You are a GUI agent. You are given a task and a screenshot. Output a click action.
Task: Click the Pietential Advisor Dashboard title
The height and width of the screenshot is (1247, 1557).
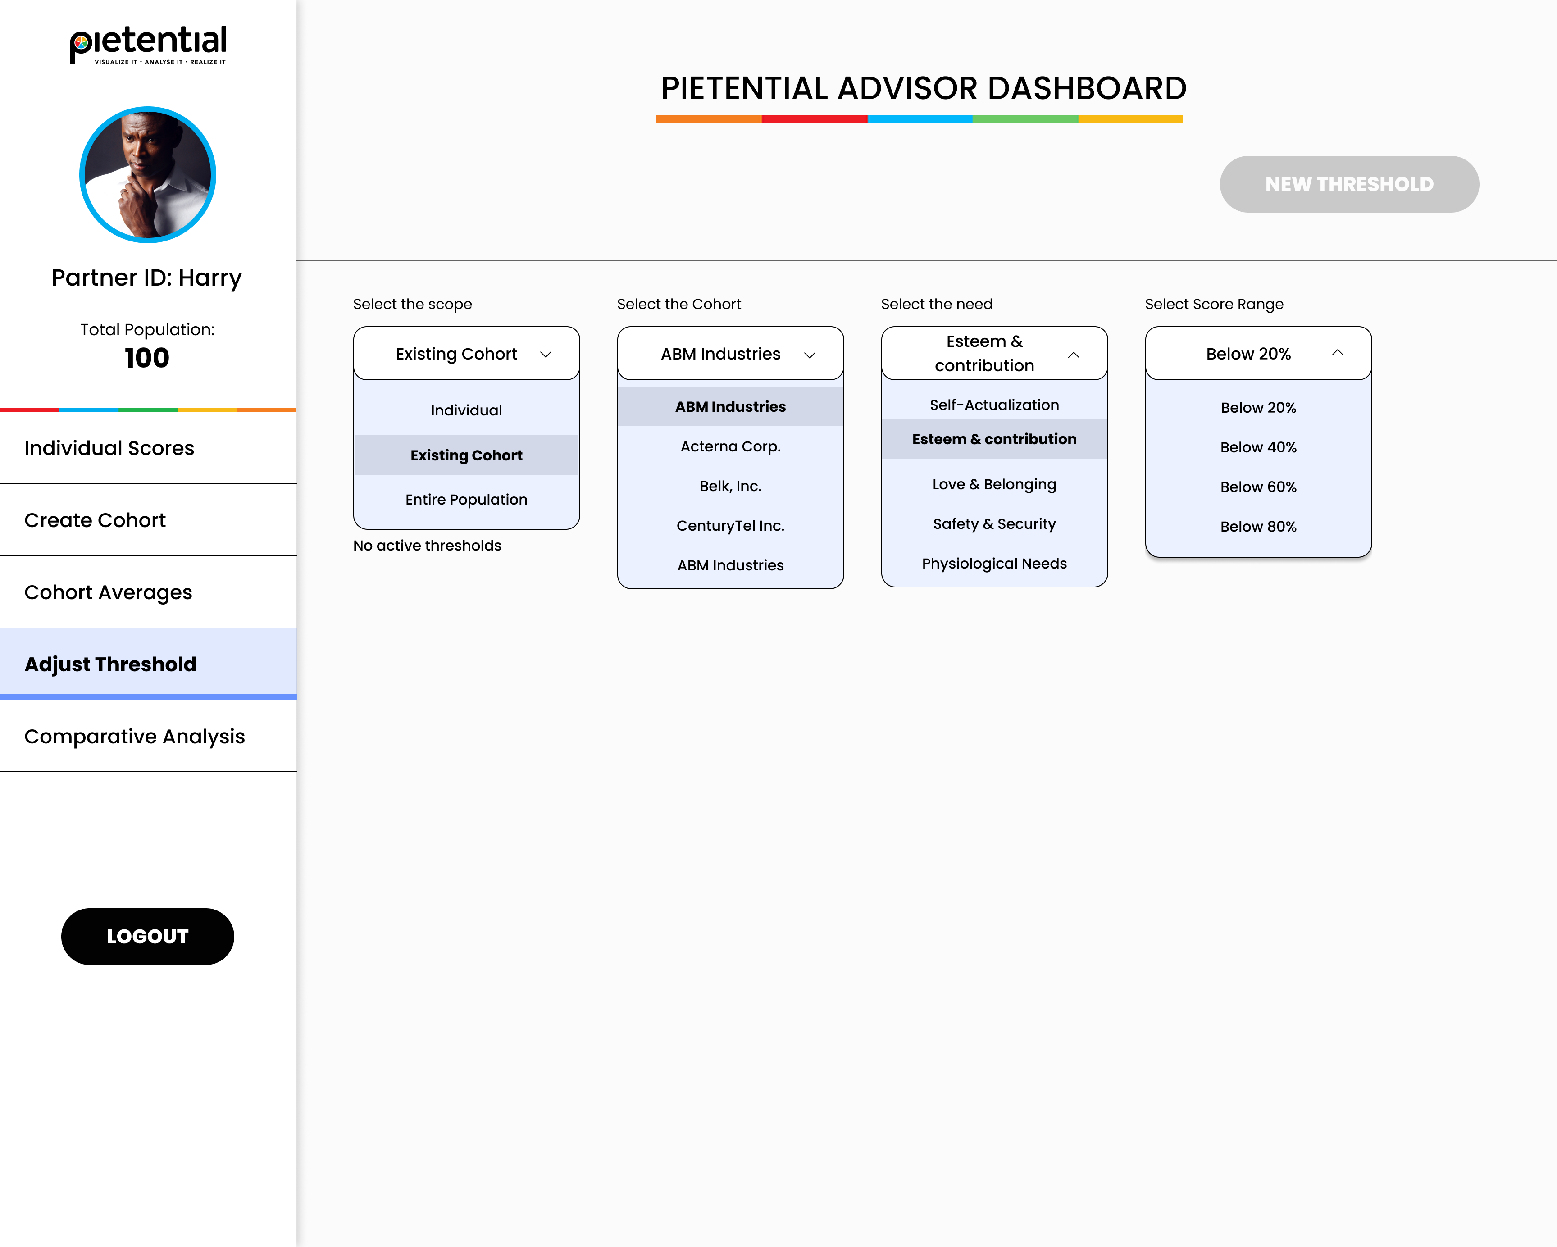[924, 88]
